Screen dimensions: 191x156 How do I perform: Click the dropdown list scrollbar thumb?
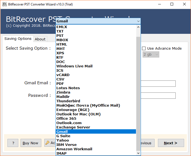138,94
